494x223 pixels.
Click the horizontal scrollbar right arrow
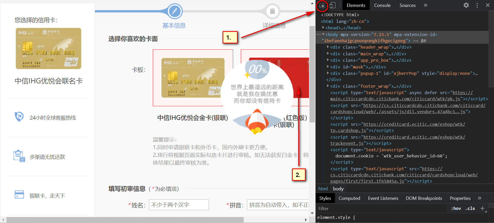[306, 220]
